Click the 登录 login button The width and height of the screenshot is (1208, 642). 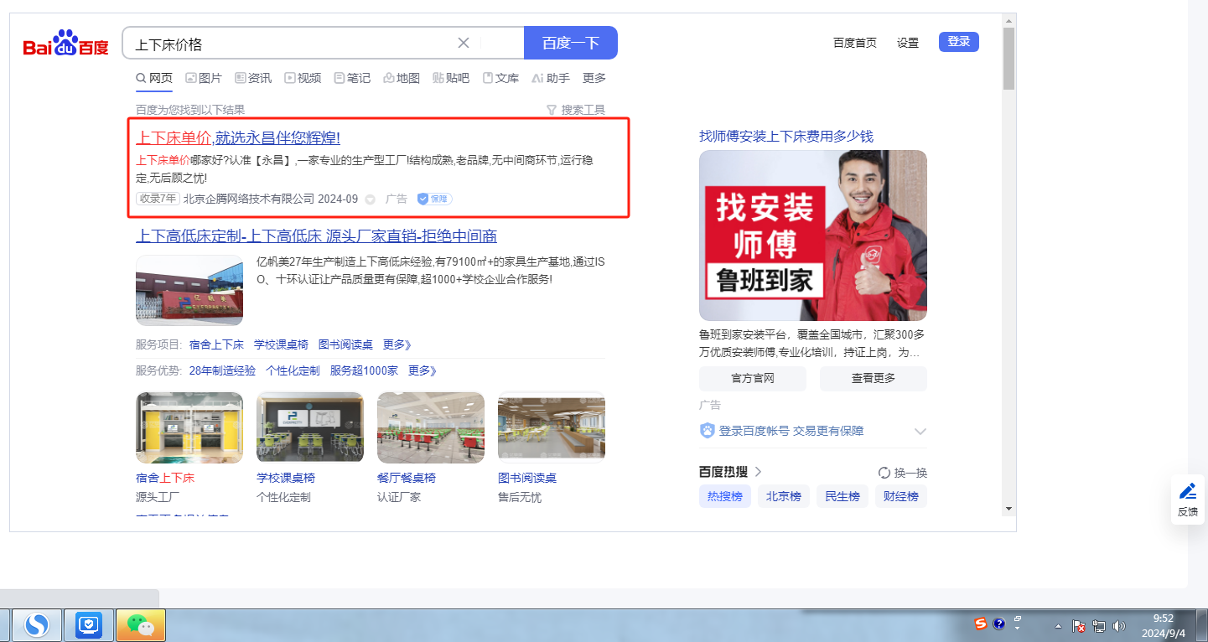pyautogui.click(x=959, y=42)
